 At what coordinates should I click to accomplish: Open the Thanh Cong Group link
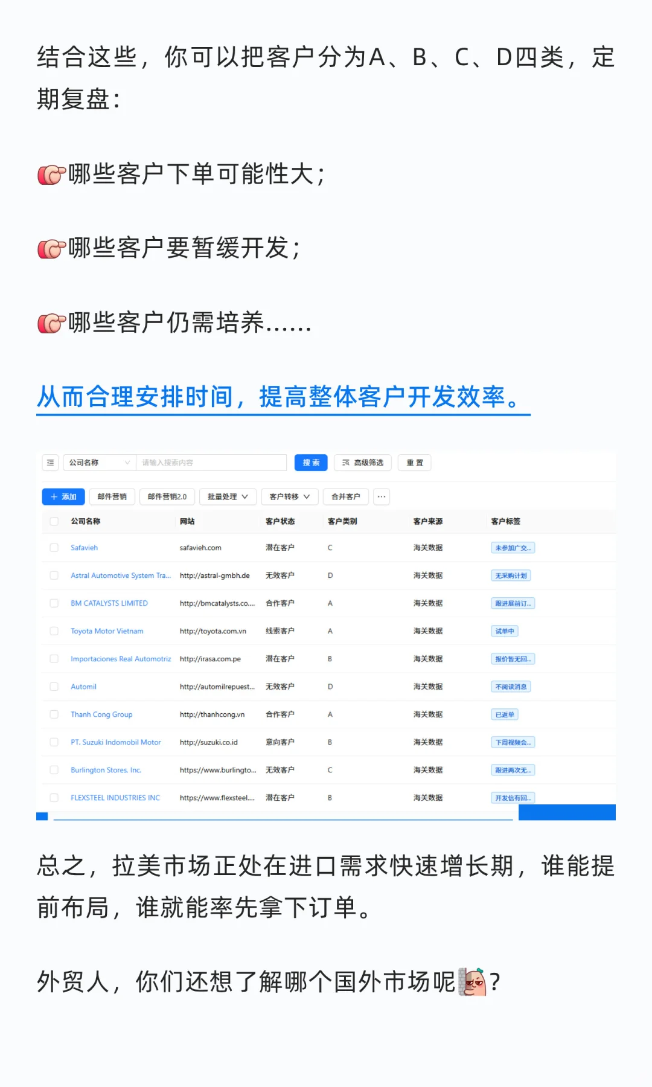click(x=101, y=714)
